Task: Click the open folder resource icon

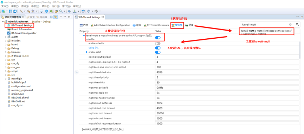Action: tap(57, 11)
